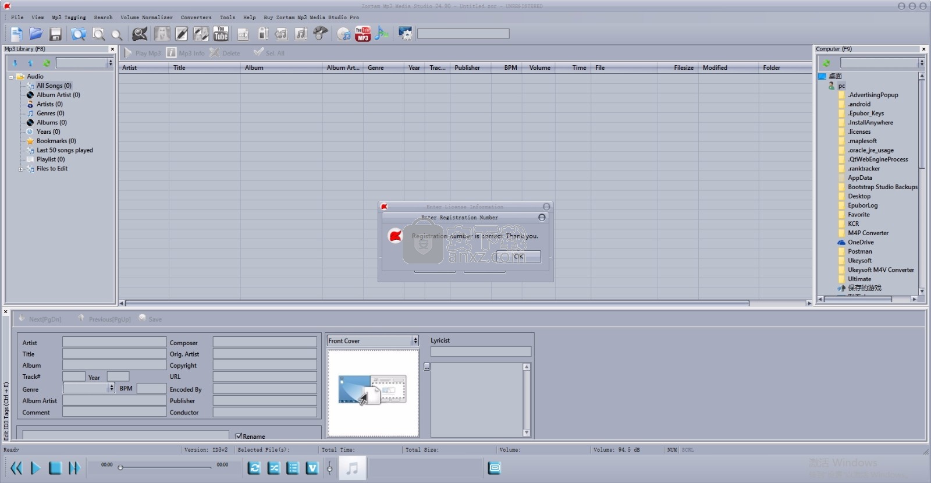Select Bookmarks (0) in library
The image size is (931, 483).
(56, 141)
